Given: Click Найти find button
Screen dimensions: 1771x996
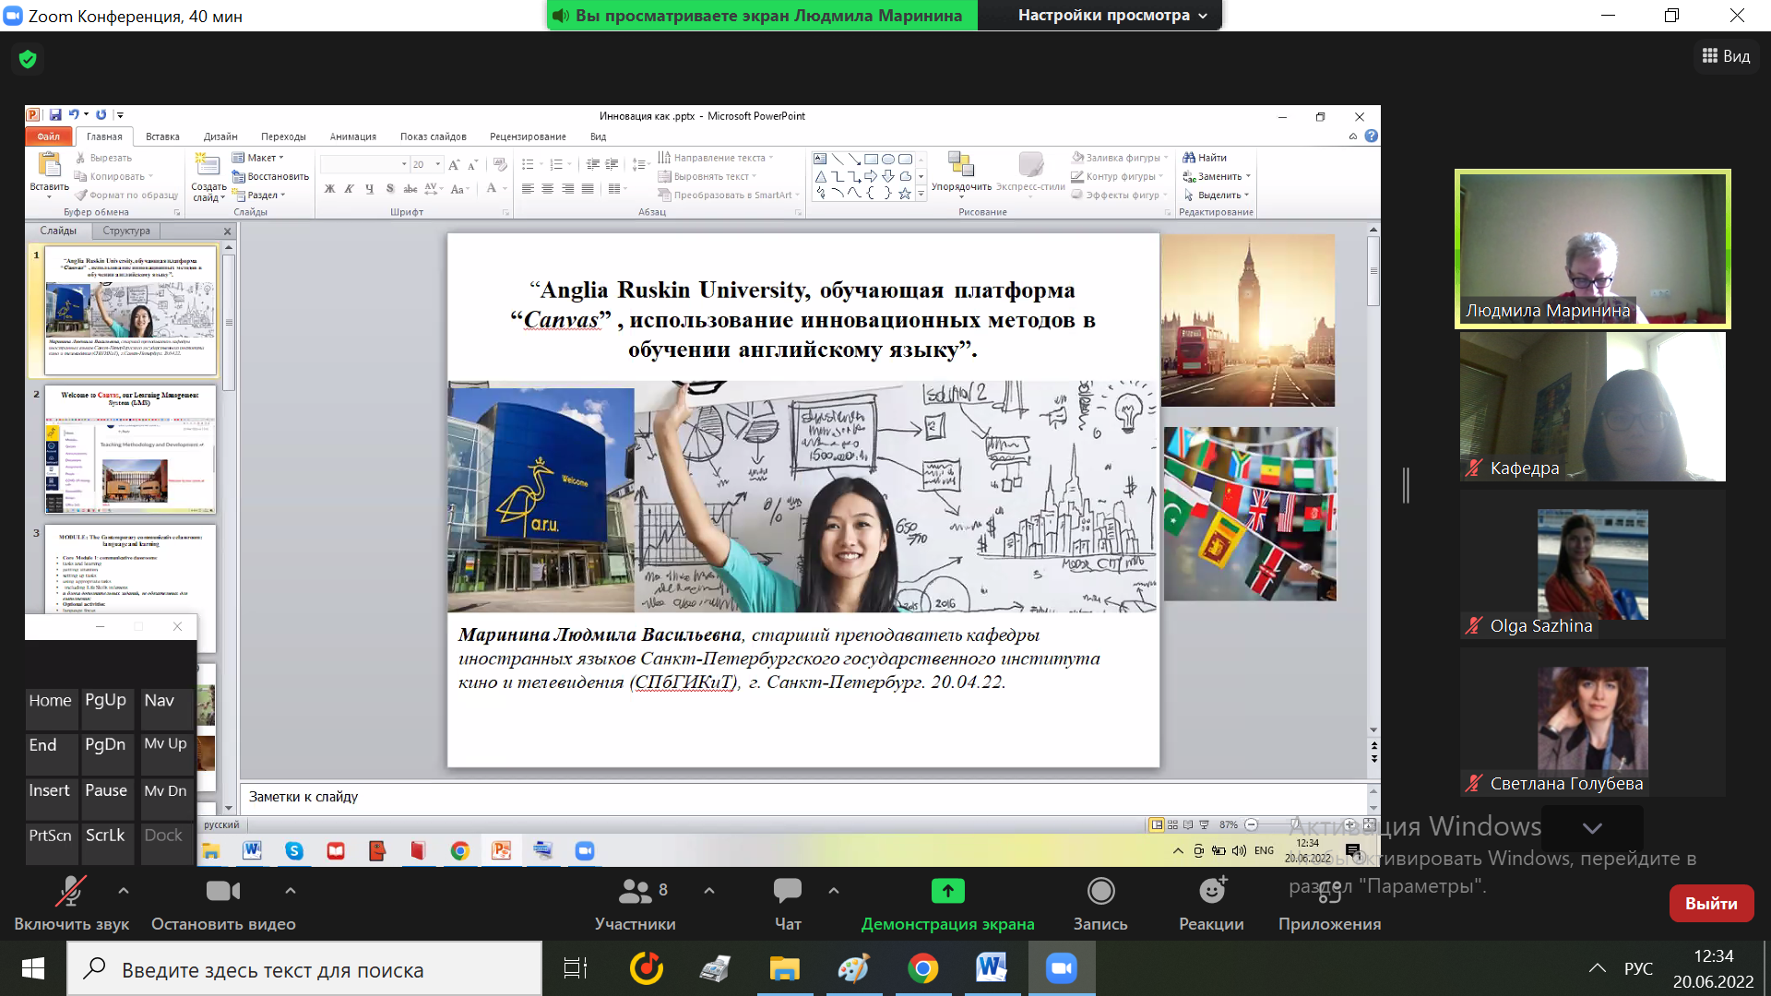Looking at the screenshot, I should (1205, 158).
